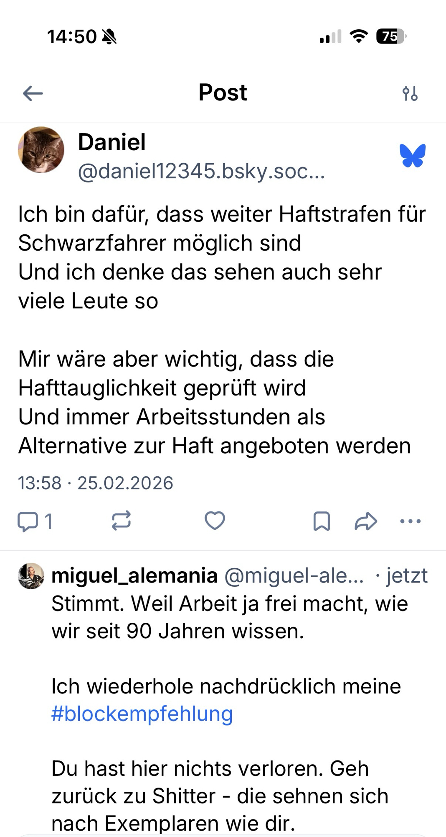Screen dimensions: 446x837
Task: Repost Daniel's post
Action: 121,521
